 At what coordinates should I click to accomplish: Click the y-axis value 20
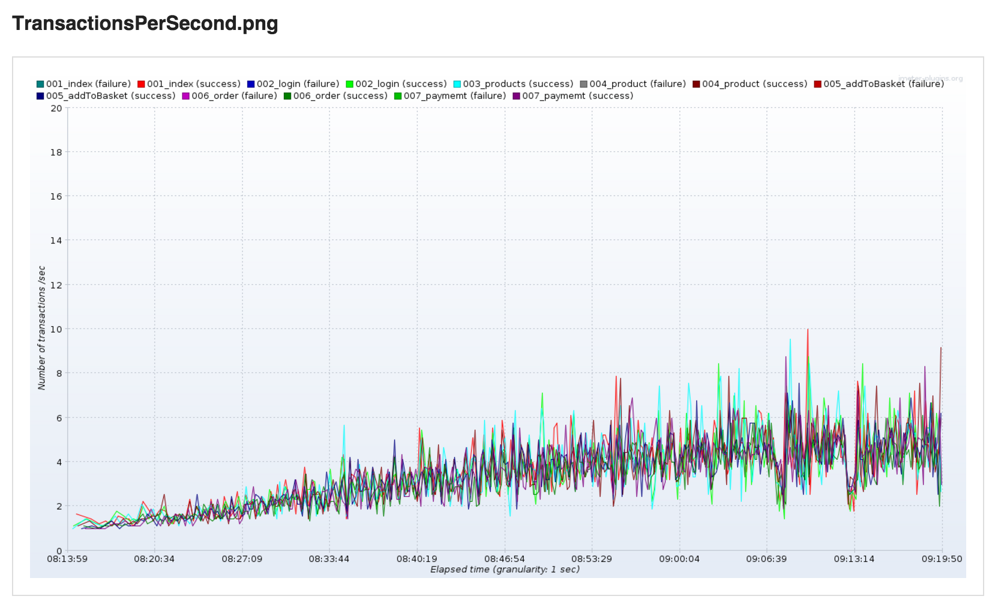pyautogui.click(x=56, y=109)
